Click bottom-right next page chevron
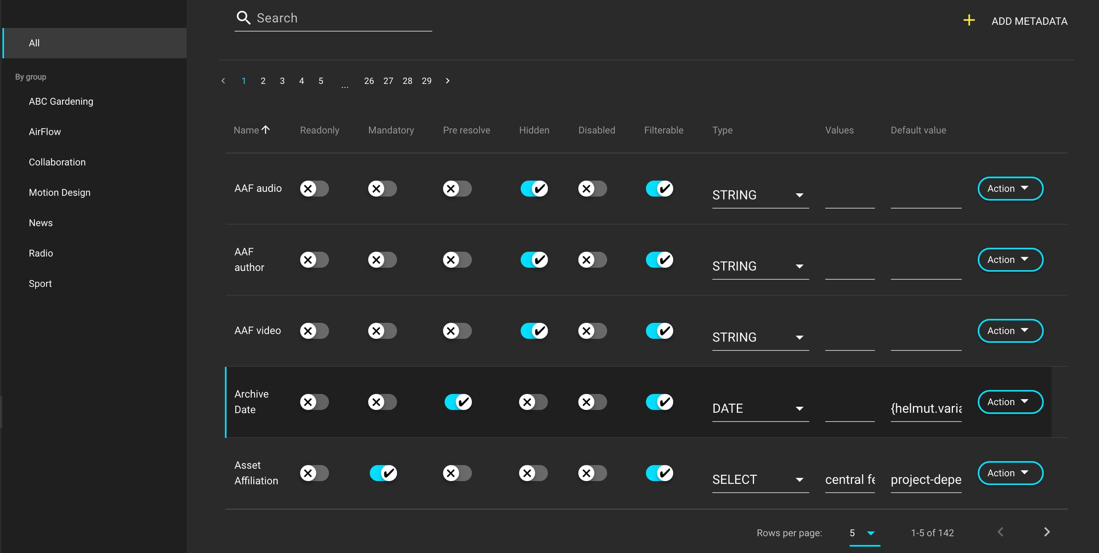Screen dimensions: 1099x553 [1047, 532]
